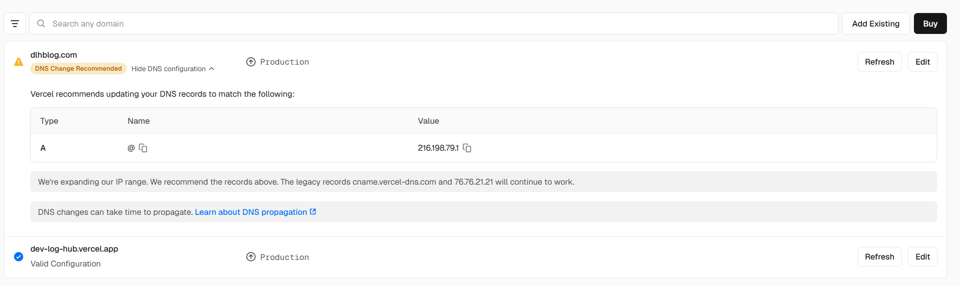The image size is (960, 286).
Task: Select the dlhblog.com domain name
Action: click(54, 55)
